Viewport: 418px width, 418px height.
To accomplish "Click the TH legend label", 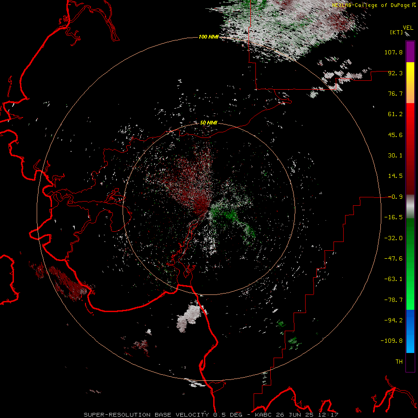I will [x=399, y=362].
